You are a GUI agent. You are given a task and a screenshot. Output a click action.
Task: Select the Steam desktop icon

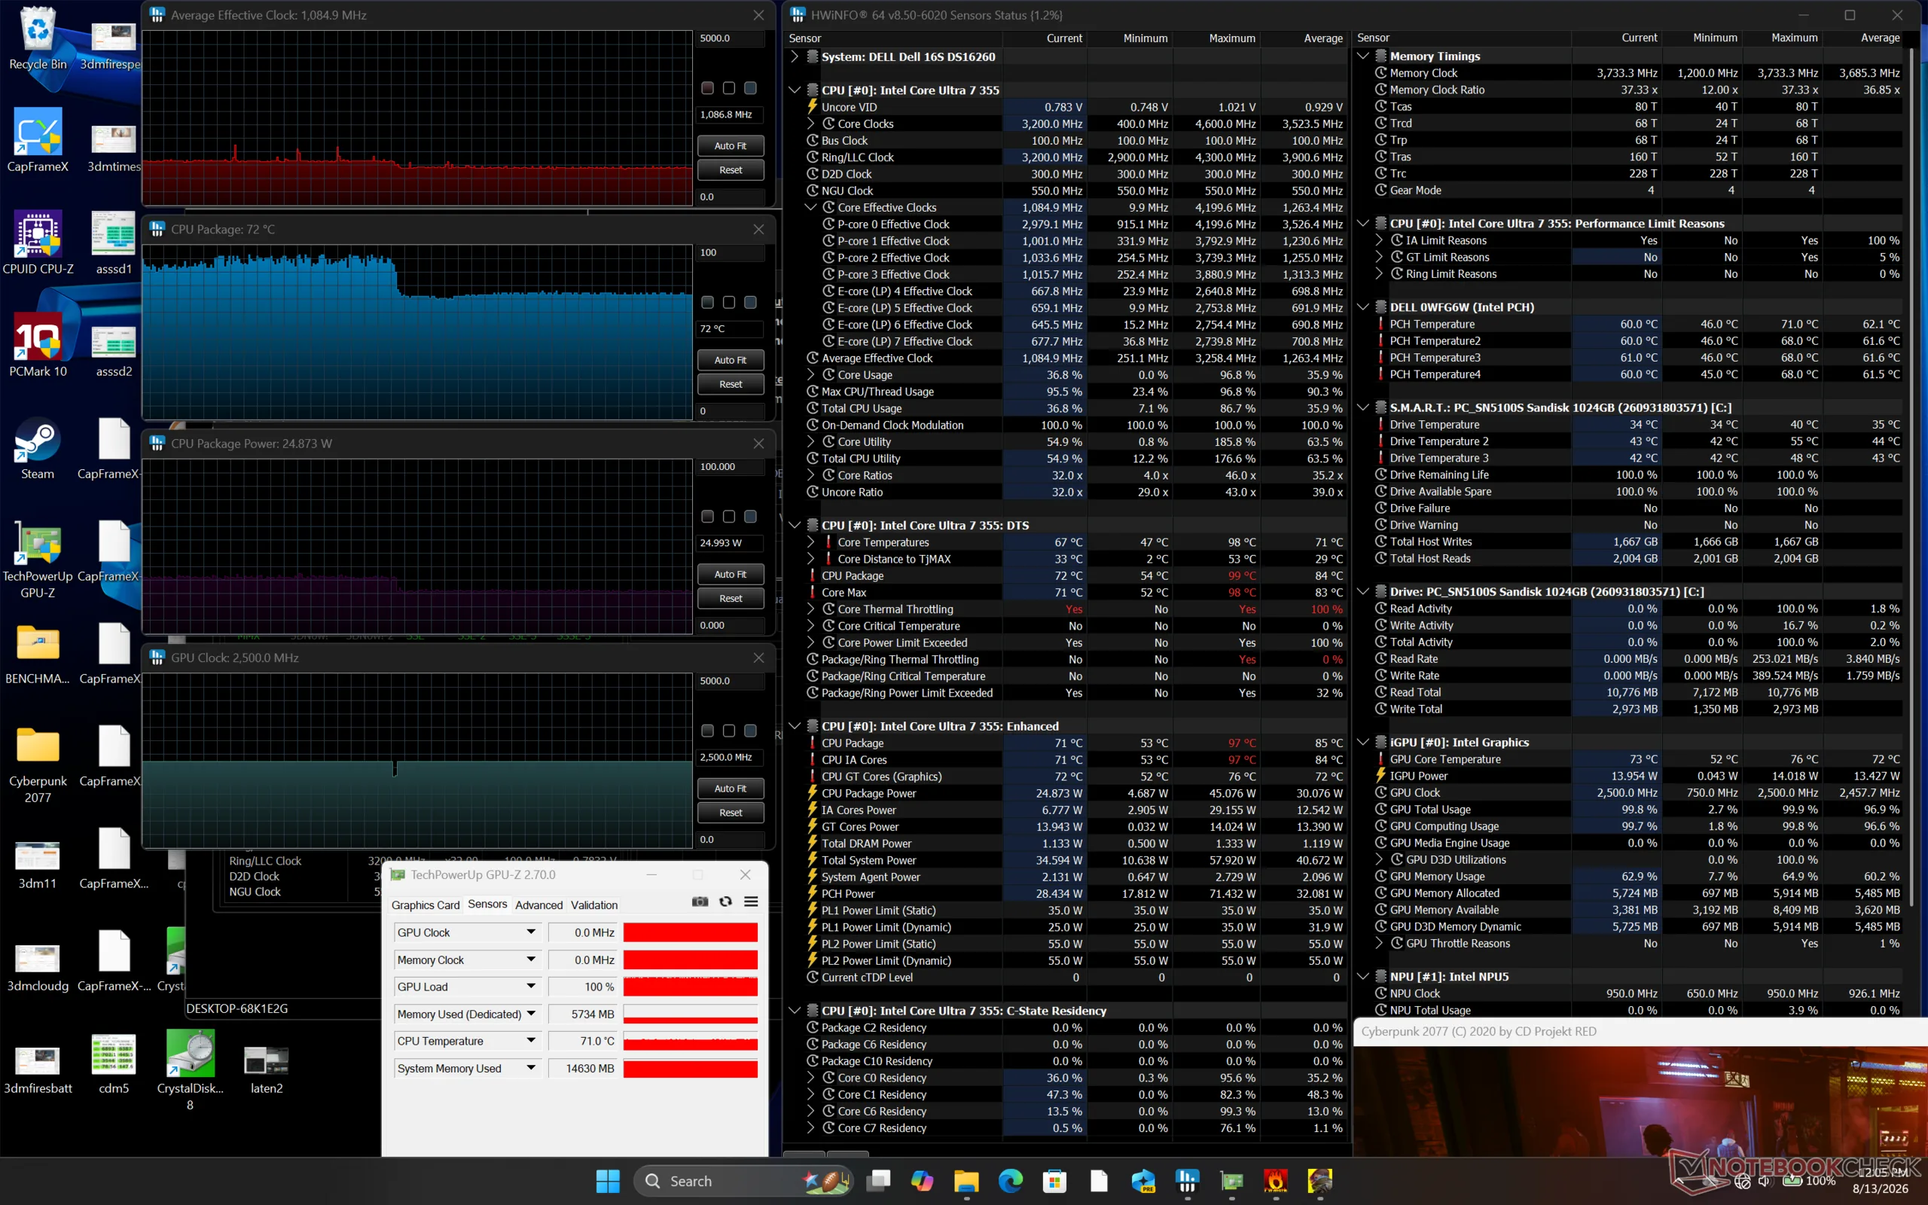(38, 448)
